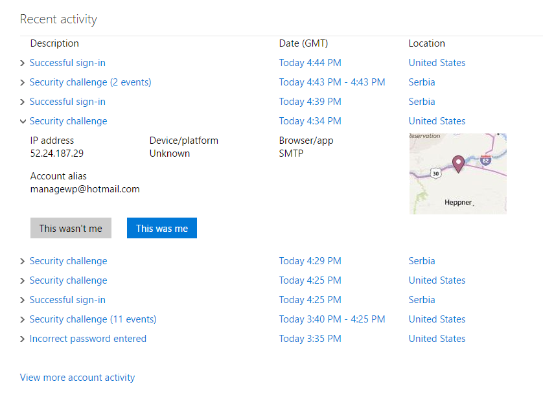
Task: Click Serbia location for the 4:29 PM challenge
Action: click(422, 261)
